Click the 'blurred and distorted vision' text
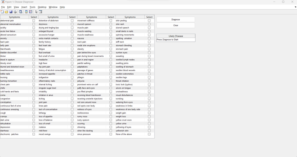This screenshot has height=157, width=297. coord(12,67)
